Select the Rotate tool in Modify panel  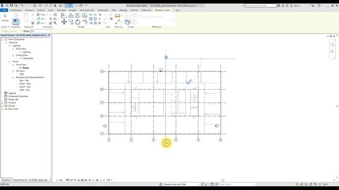[78, 22]
